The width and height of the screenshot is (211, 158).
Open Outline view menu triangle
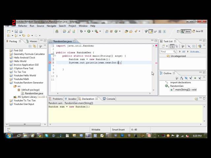click(x=204, y=78)
